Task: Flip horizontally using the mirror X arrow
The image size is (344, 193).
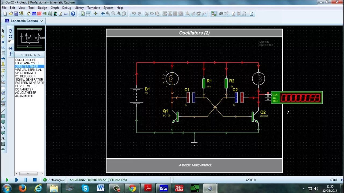Action: 10,49
